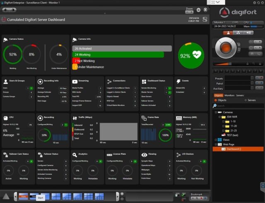Image resolution: width=265 pixels, height=203 pixels.
Task: Click the Recording Info icon
Action: click(x=40, y=81)
